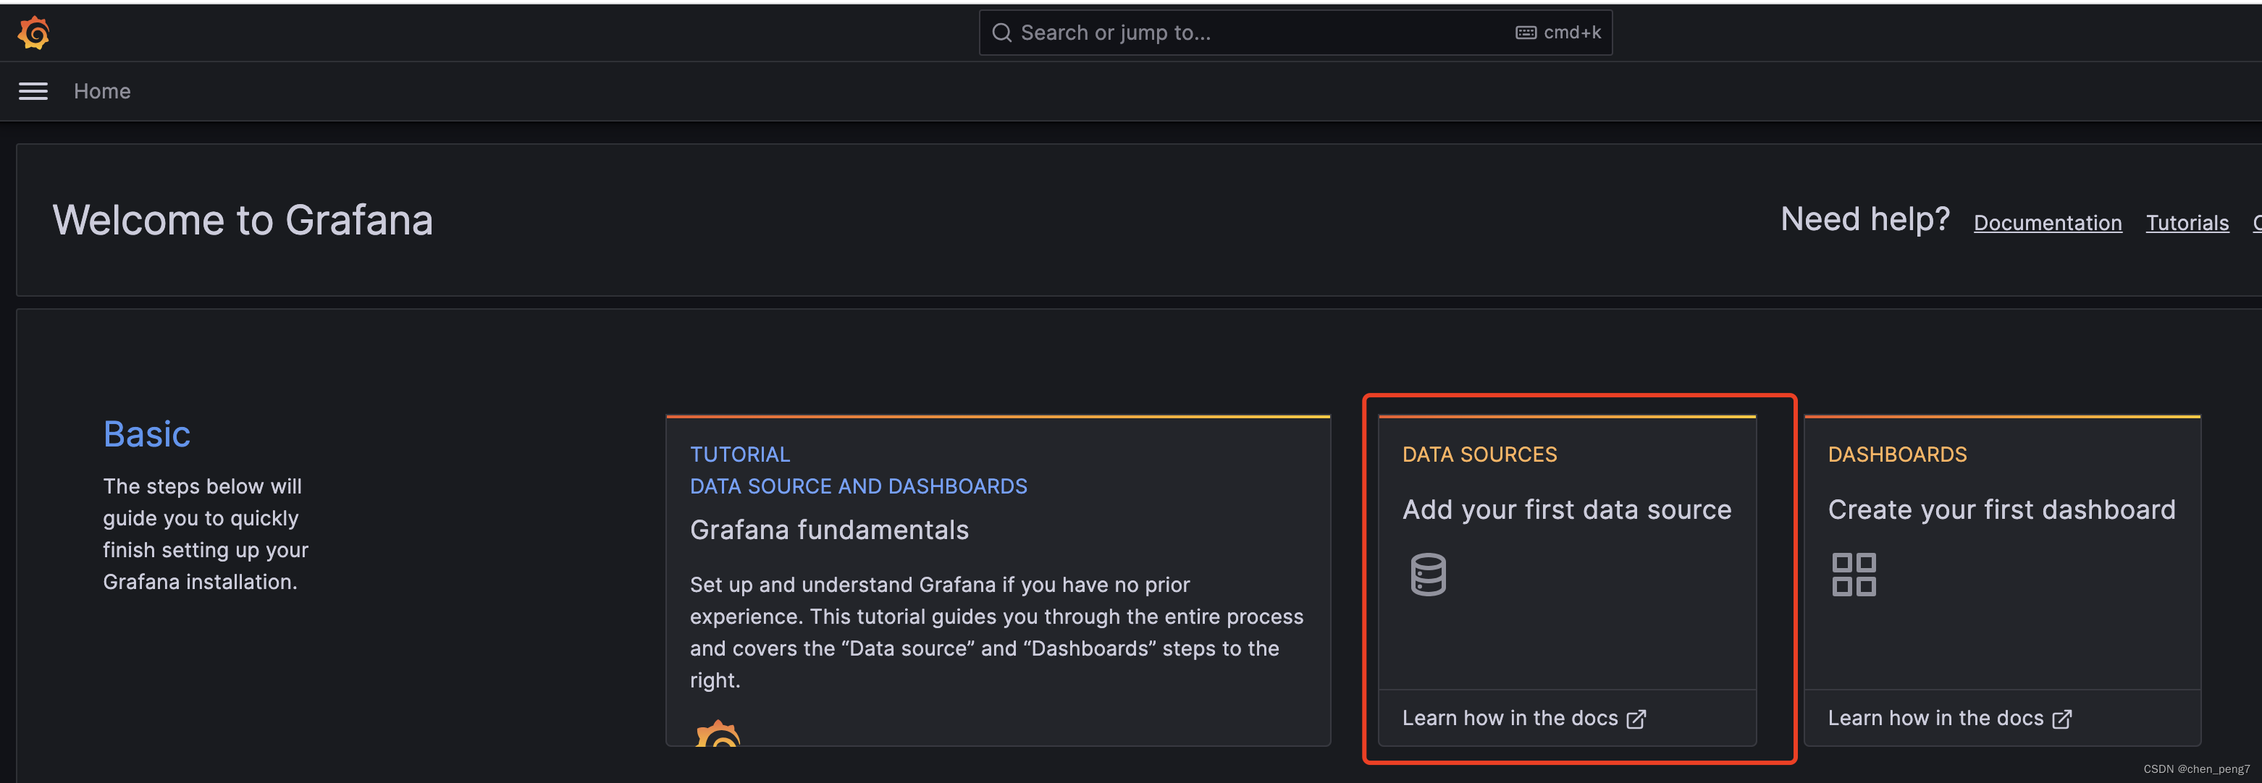Click external link icon on Data Sources card
Viewport: 2262px width, 783px height.
(1636, 719)
